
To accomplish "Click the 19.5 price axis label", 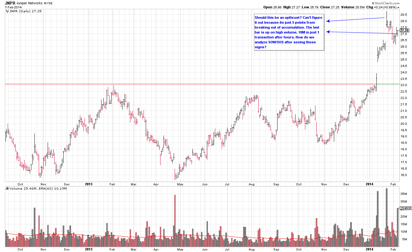I will [x=404, y=130].
